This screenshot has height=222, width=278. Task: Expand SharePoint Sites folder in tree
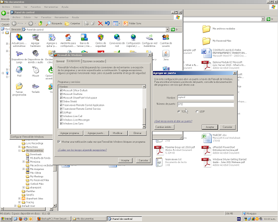coord(19,199)
